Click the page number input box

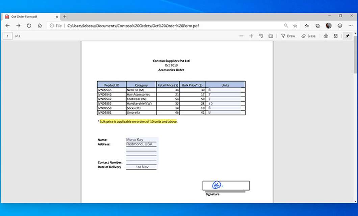7,36
